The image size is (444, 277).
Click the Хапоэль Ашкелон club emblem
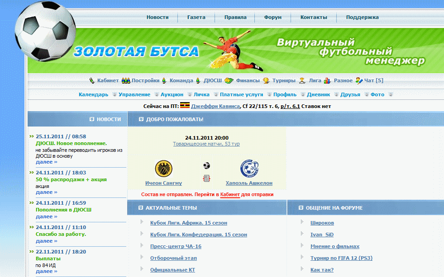[249, 169]
